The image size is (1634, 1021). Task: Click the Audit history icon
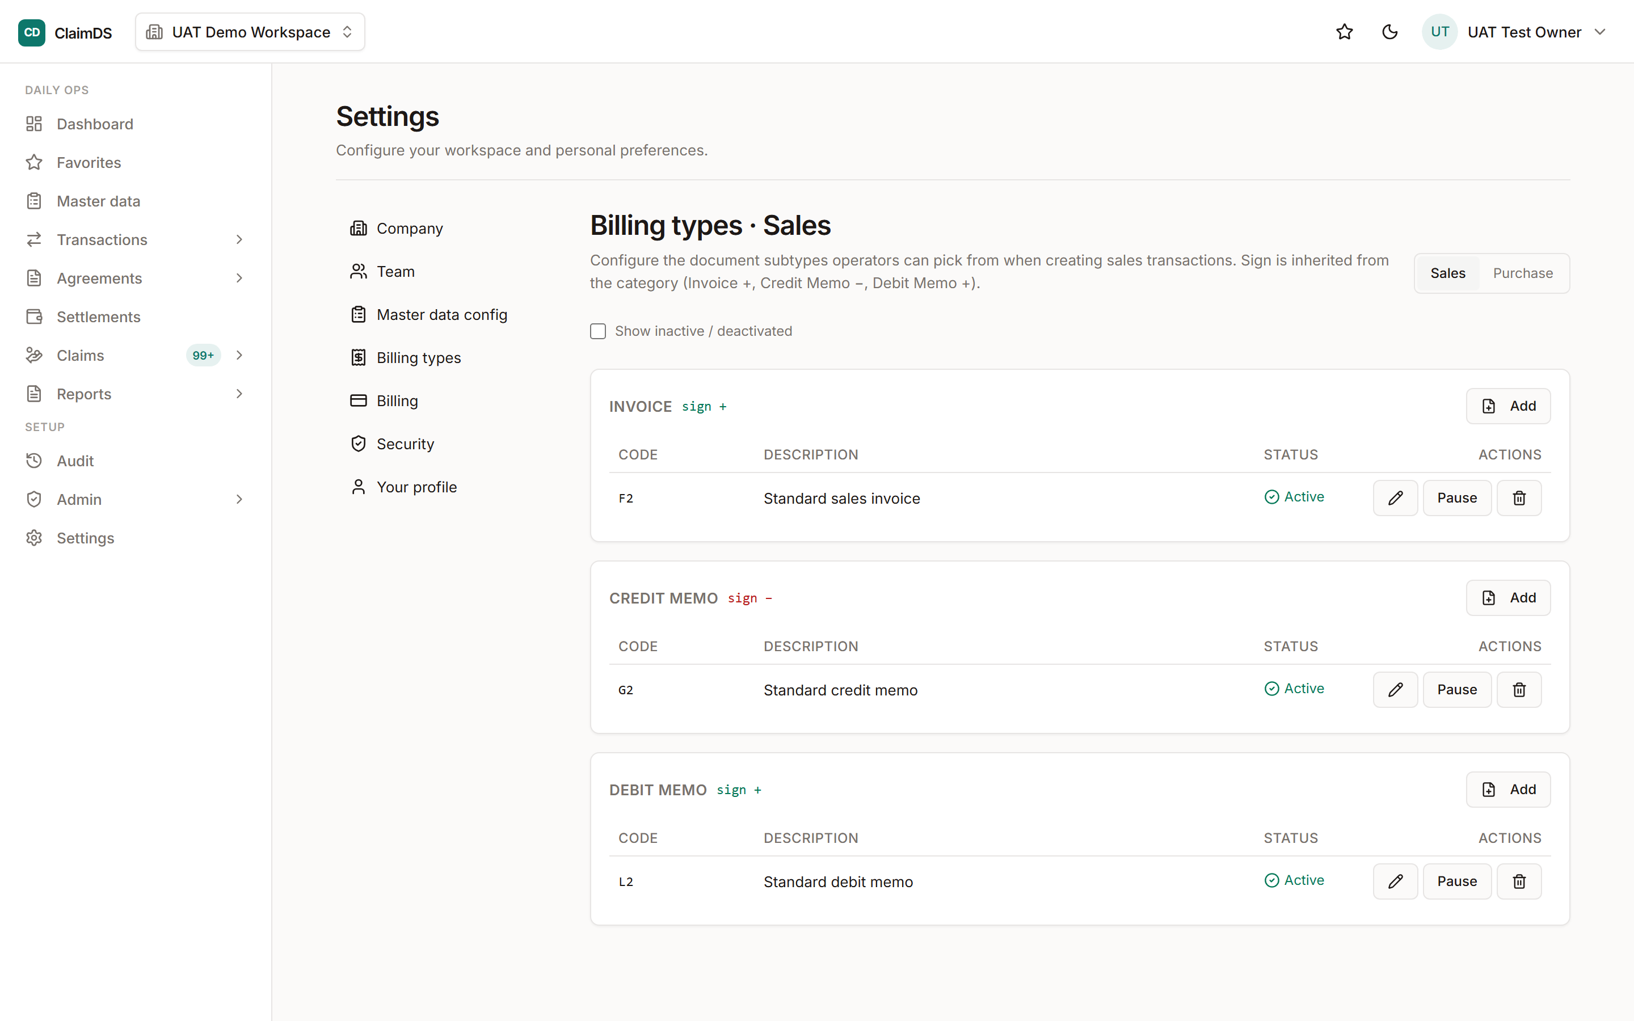coord(35,461)
